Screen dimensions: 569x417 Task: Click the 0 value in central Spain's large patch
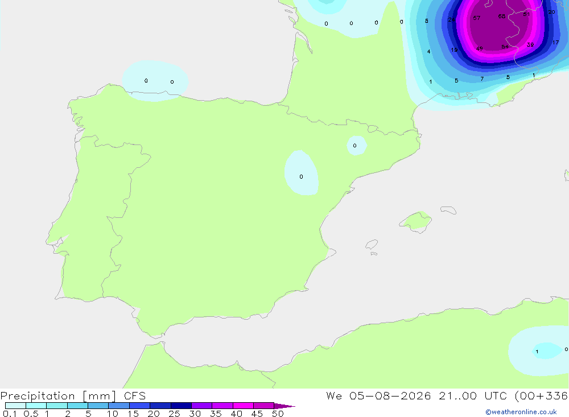tap(301, 177)
